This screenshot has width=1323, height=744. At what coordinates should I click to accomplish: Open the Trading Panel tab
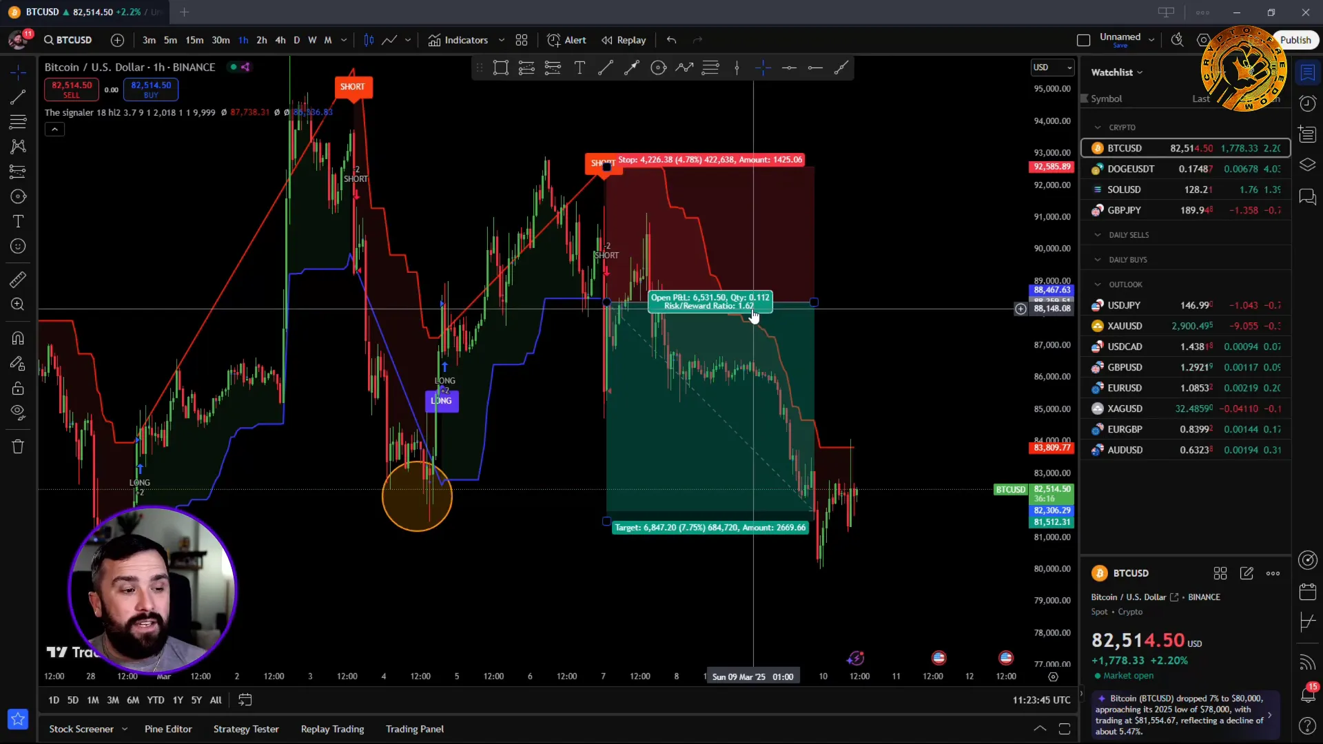click(x=415, y=729)
